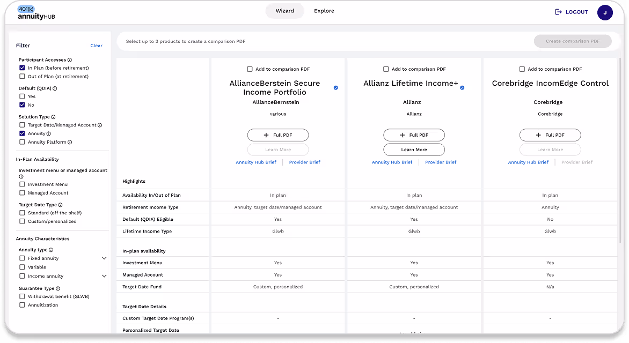Open Annuity Hub Brief for Corebridge
The width and height of the screenshot is (629, 343).
[x=528, y=162]
